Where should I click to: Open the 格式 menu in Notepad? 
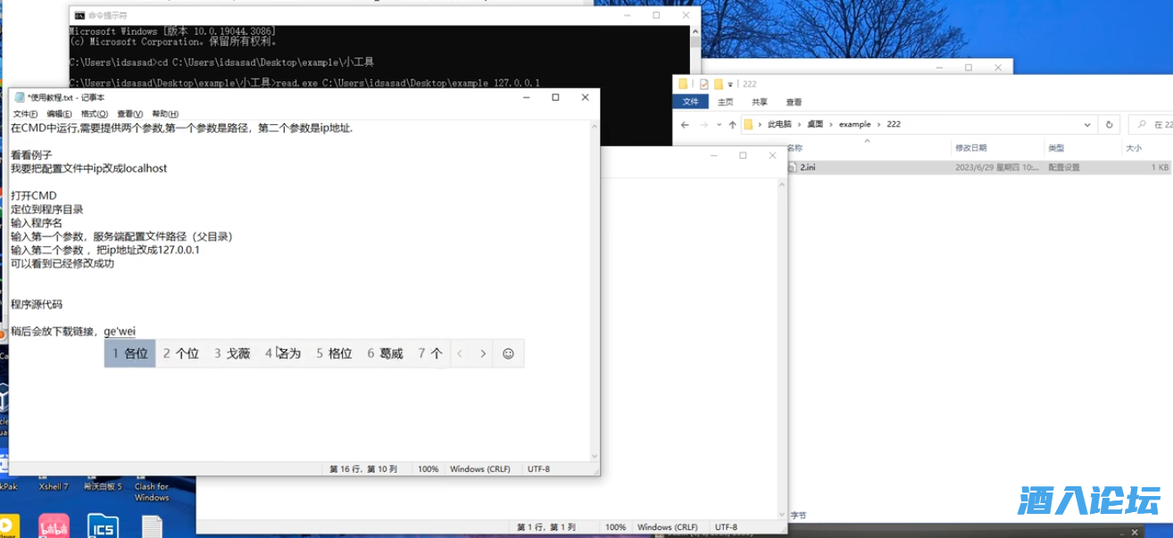coord(94,114)
